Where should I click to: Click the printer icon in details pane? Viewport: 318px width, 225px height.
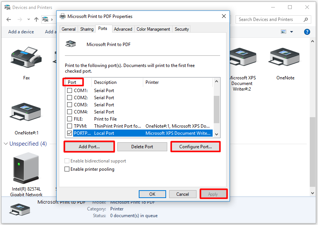pos(20,209)
